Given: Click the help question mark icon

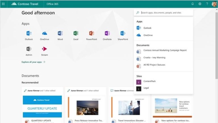Looking at the screenshot, I should click(207, 4).
